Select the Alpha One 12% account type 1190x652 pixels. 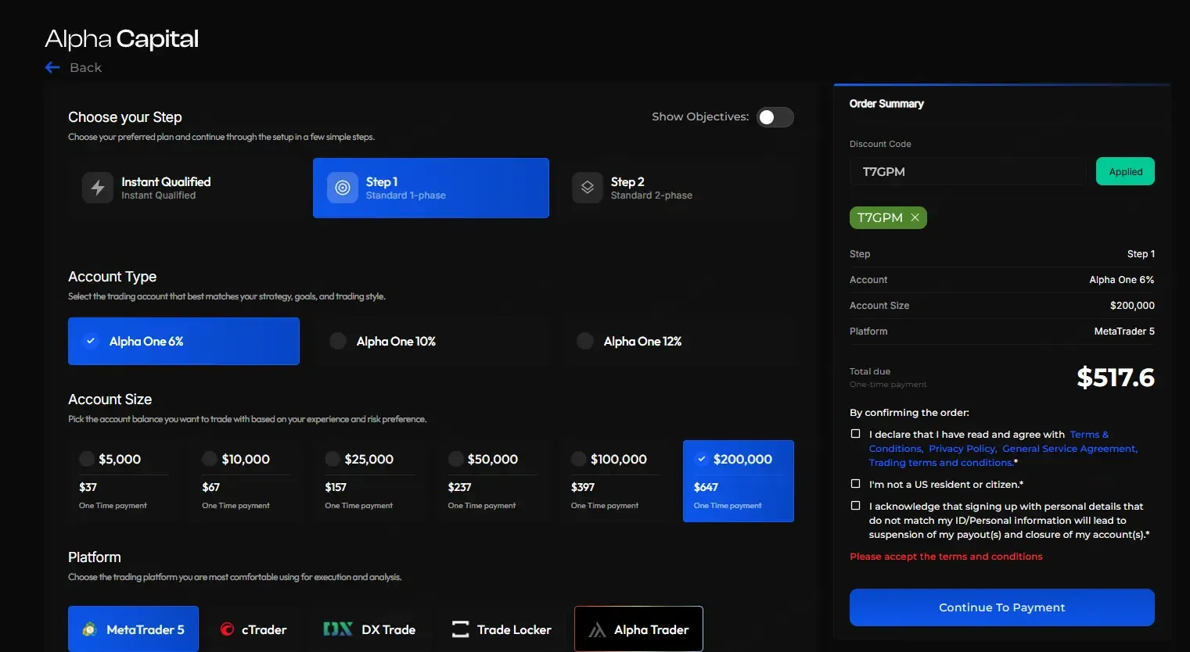pos(678,341)
